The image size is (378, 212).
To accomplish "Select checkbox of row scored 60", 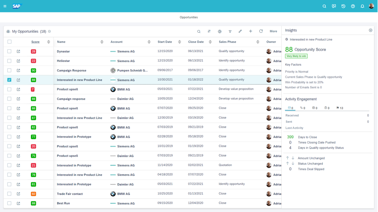I will pyautogui.click(x=9, y=194).
